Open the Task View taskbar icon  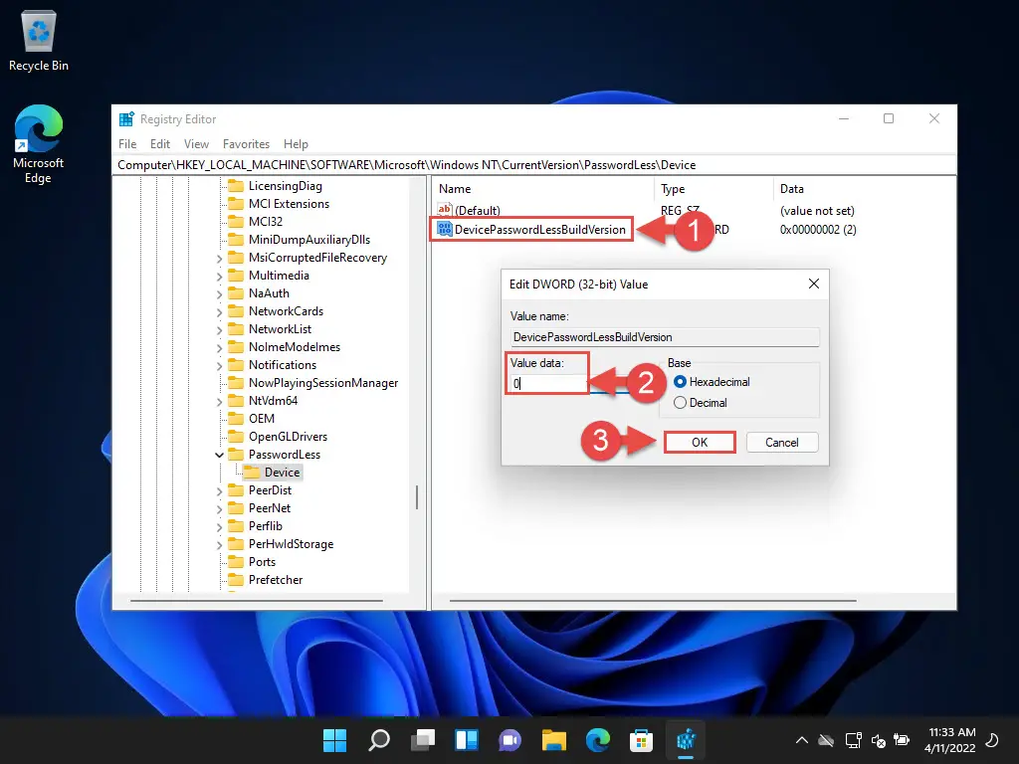coord(423,740)
